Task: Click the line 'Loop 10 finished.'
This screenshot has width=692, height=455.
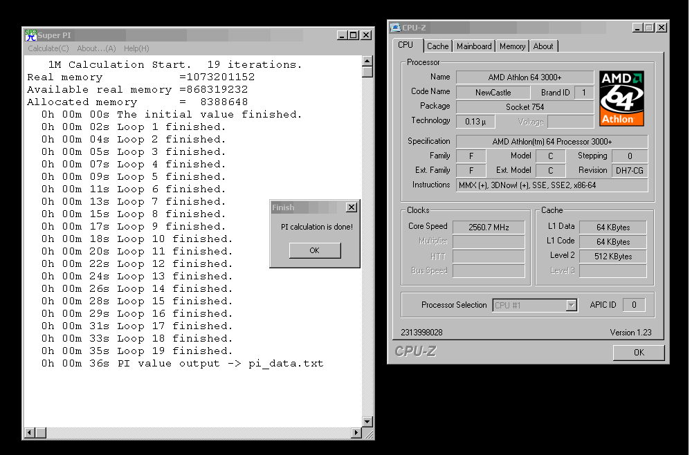Action: pos(175,239)
